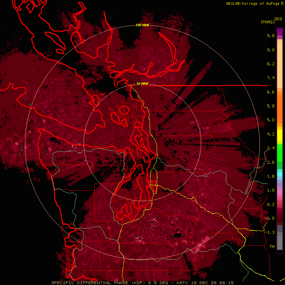Click the [PHAS] units label
285x285 pixels.
coord(268,22)
